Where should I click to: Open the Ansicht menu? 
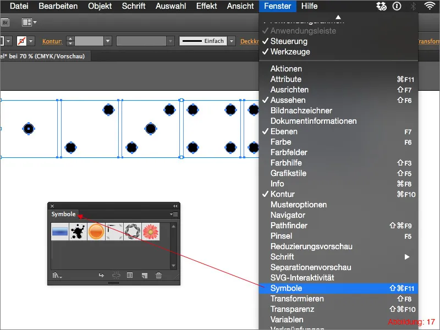[240, 6]
